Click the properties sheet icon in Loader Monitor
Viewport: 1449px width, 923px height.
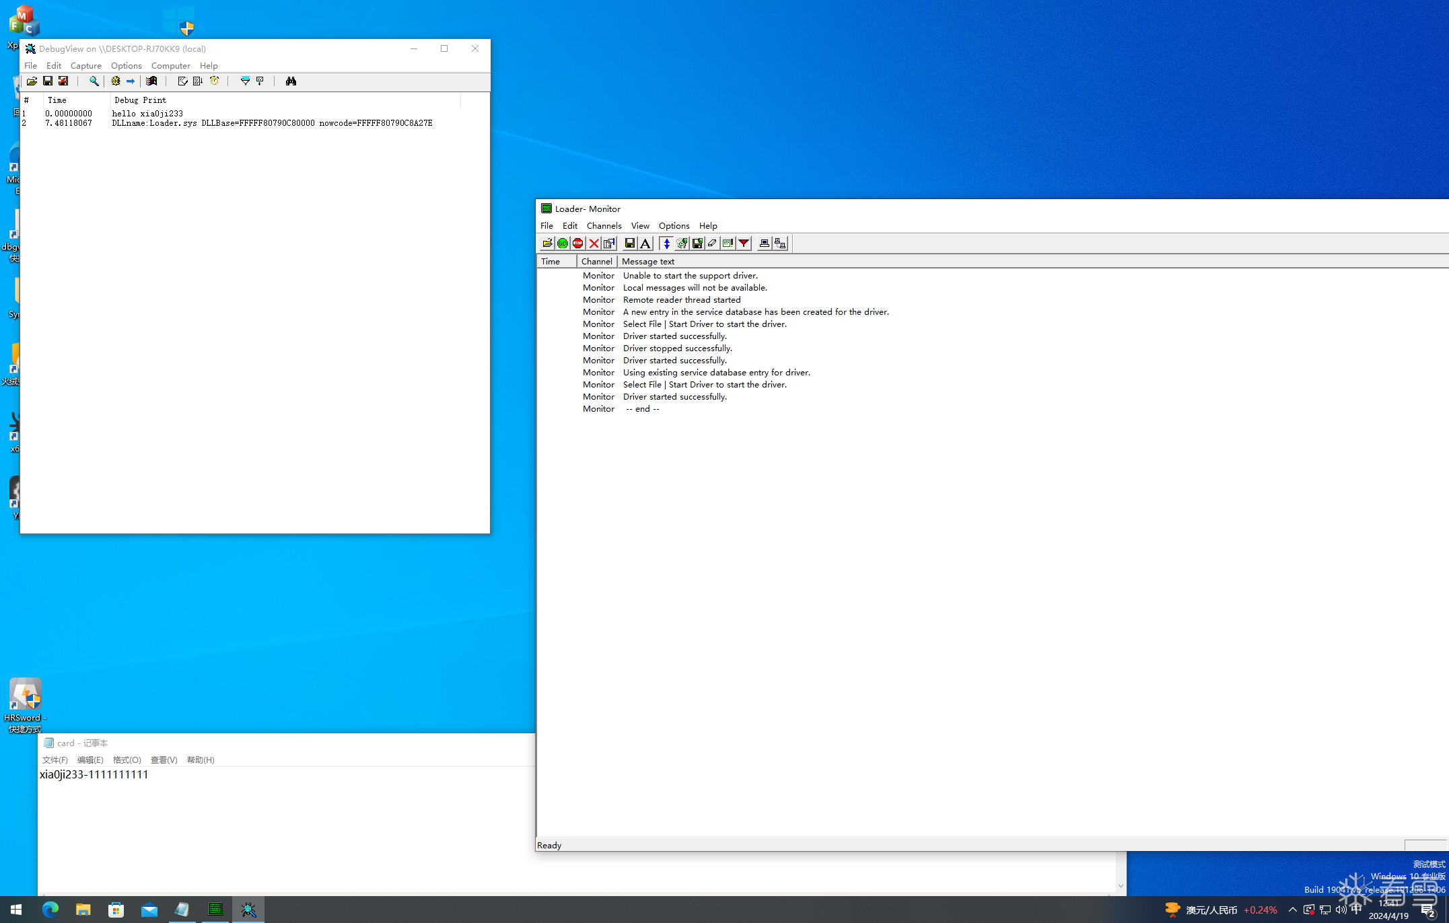(609, 244)
